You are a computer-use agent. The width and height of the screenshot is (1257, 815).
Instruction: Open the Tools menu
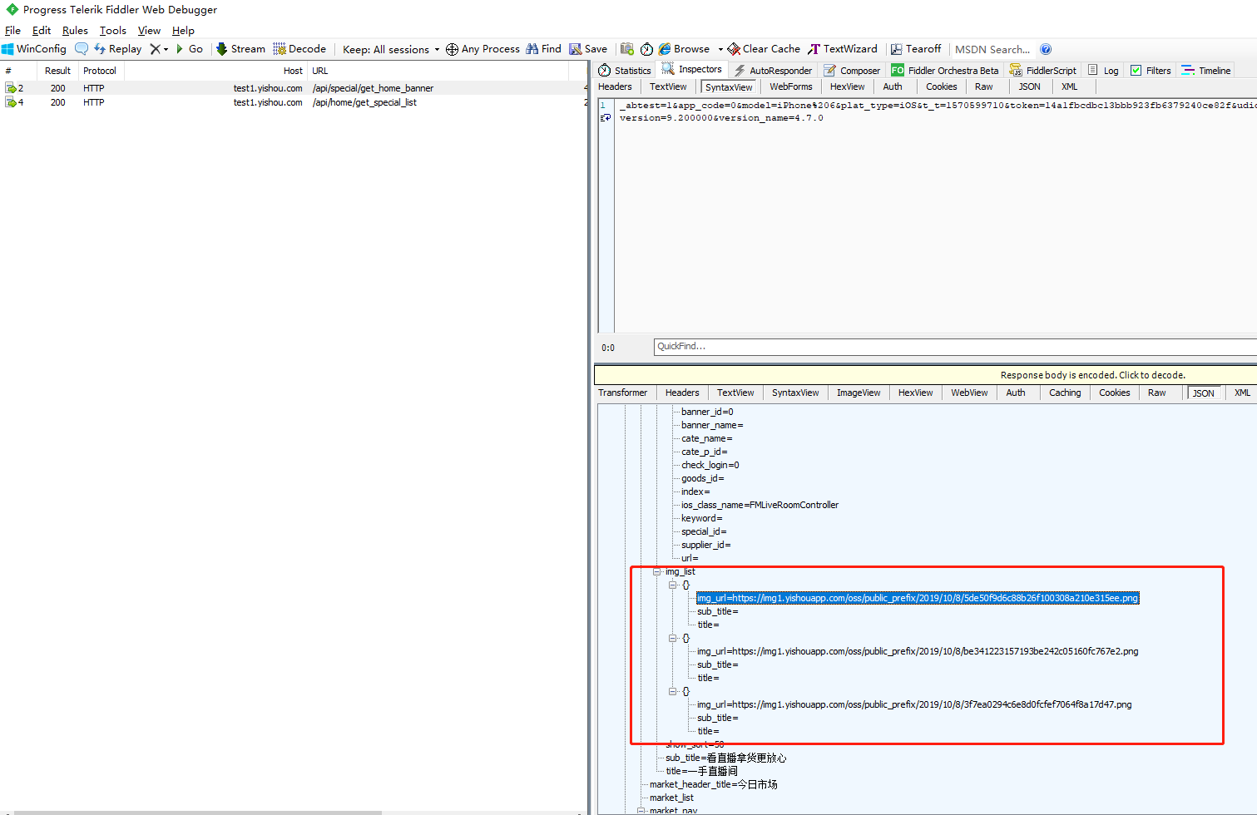pos(113,31)
